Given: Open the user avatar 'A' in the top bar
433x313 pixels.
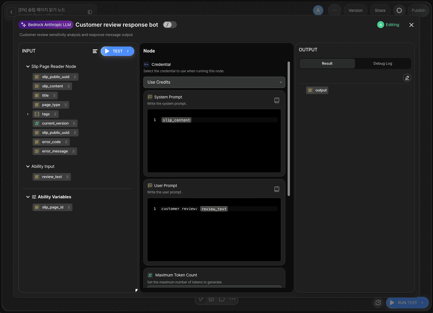Looking at the screenshot, I should [318, 10].
